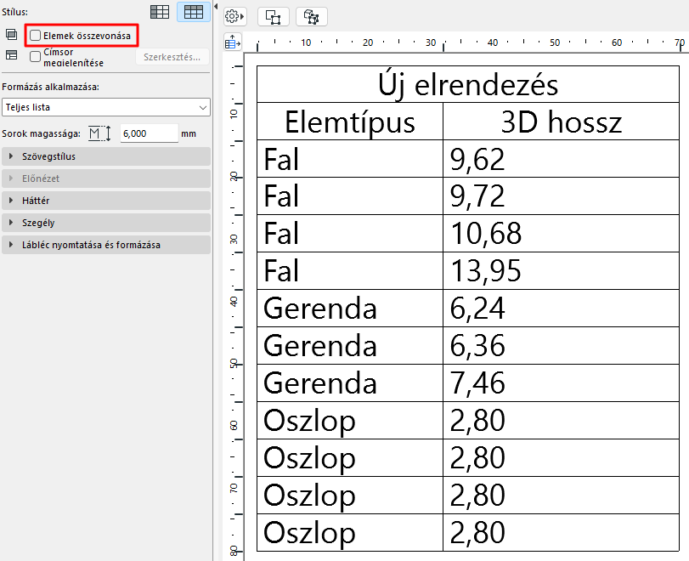This screenshot has height=561, width=689.
Task: Click the Új elrendezés title cell
Action: [468, 84]
